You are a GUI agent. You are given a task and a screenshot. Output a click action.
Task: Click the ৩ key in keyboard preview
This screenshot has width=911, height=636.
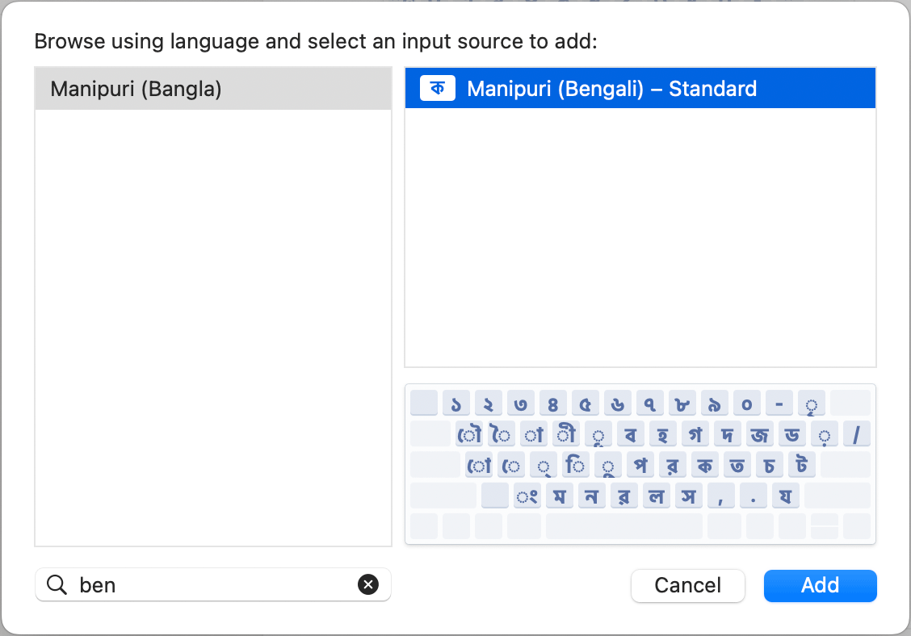pyautogui.click(x=521, y=403)
